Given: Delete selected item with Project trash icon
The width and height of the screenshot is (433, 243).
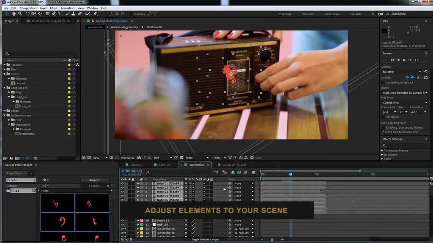Looking at the screenshot, I should click(36, 158).
